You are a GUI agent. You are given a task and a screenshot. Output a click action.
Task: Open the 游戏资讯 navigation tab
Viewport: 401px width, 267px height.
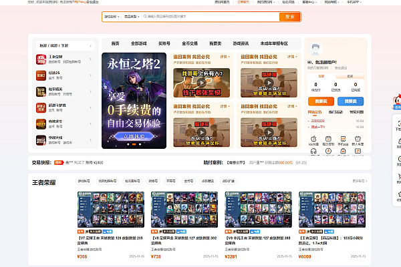click(241, 43)
